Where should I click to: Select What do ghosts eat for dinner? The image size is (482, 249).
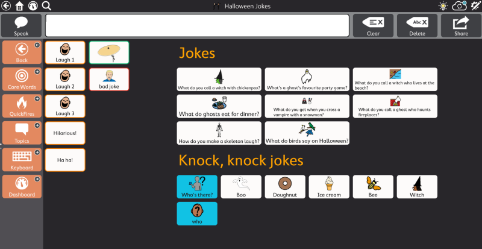click(219, 106)
